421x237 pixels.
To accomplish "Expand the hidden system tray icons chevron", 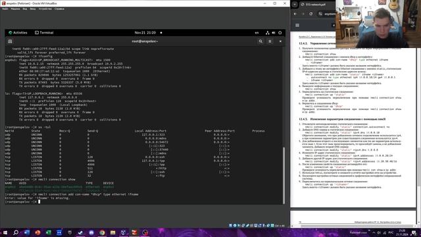I will tap(374, 232).
